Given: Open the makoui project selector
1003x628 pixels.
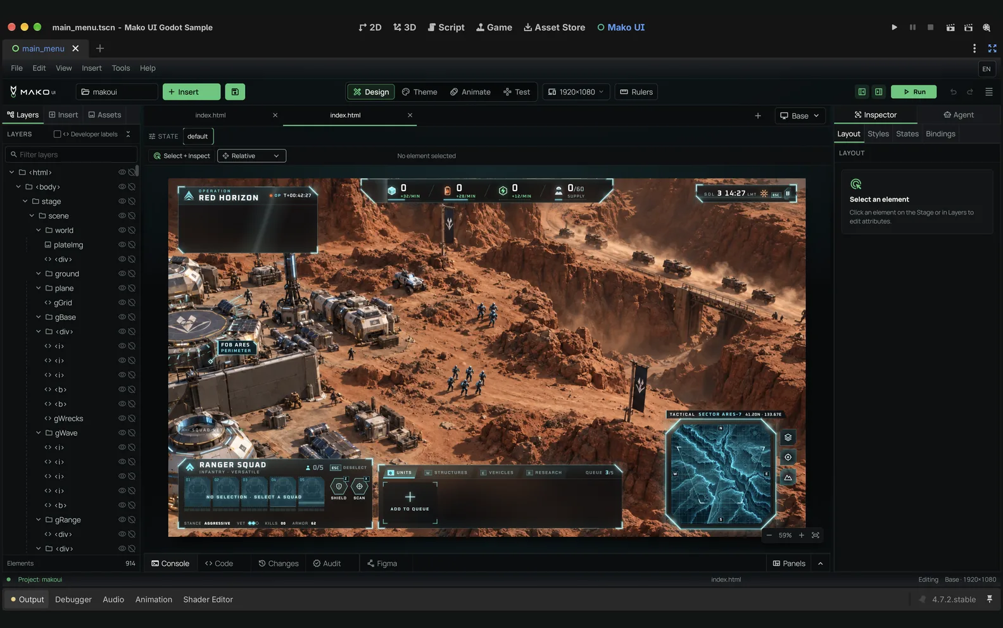Looking at the screenshot, I should coord(117,92).
